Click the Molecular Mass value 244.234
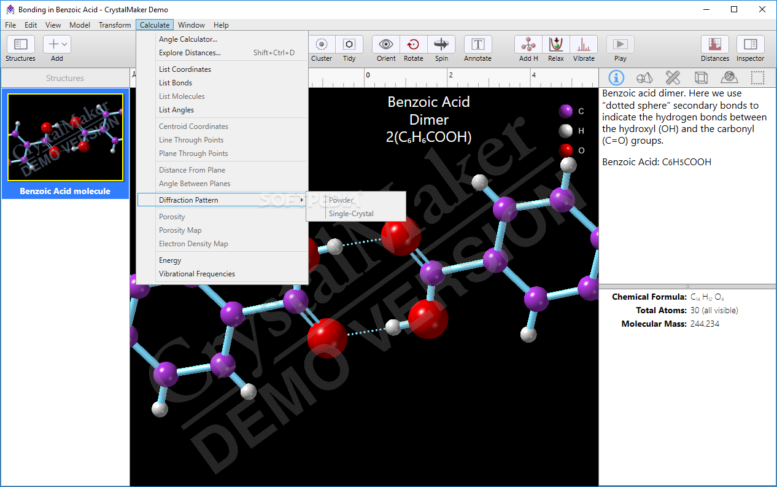The height and width of the screenshot is (487, 777). coord(705,324)
